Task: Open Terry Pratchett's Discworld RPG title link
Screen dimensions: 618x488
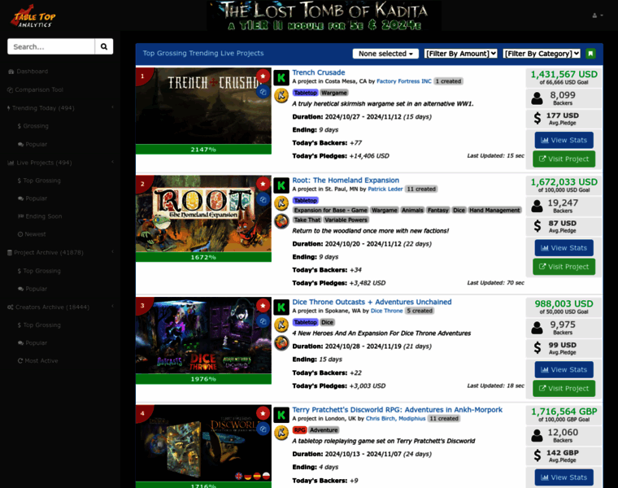Action: [x=398, y=410]
